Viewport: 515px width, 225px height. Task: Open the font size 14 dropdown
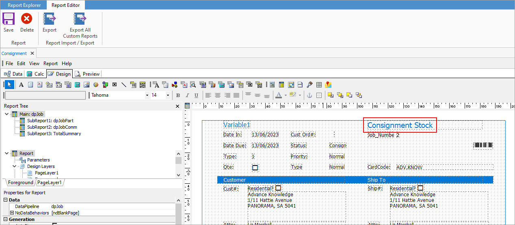click(168, 96)
